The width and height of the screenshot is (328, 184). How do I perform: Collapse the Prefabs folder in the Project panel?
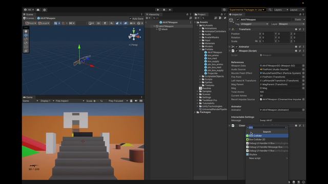(x=200, y=50)
